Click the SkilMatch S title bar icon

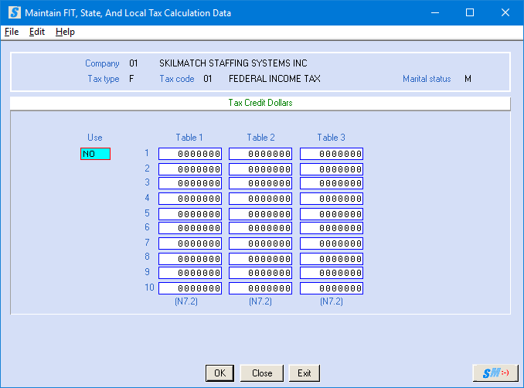[15, 12]
